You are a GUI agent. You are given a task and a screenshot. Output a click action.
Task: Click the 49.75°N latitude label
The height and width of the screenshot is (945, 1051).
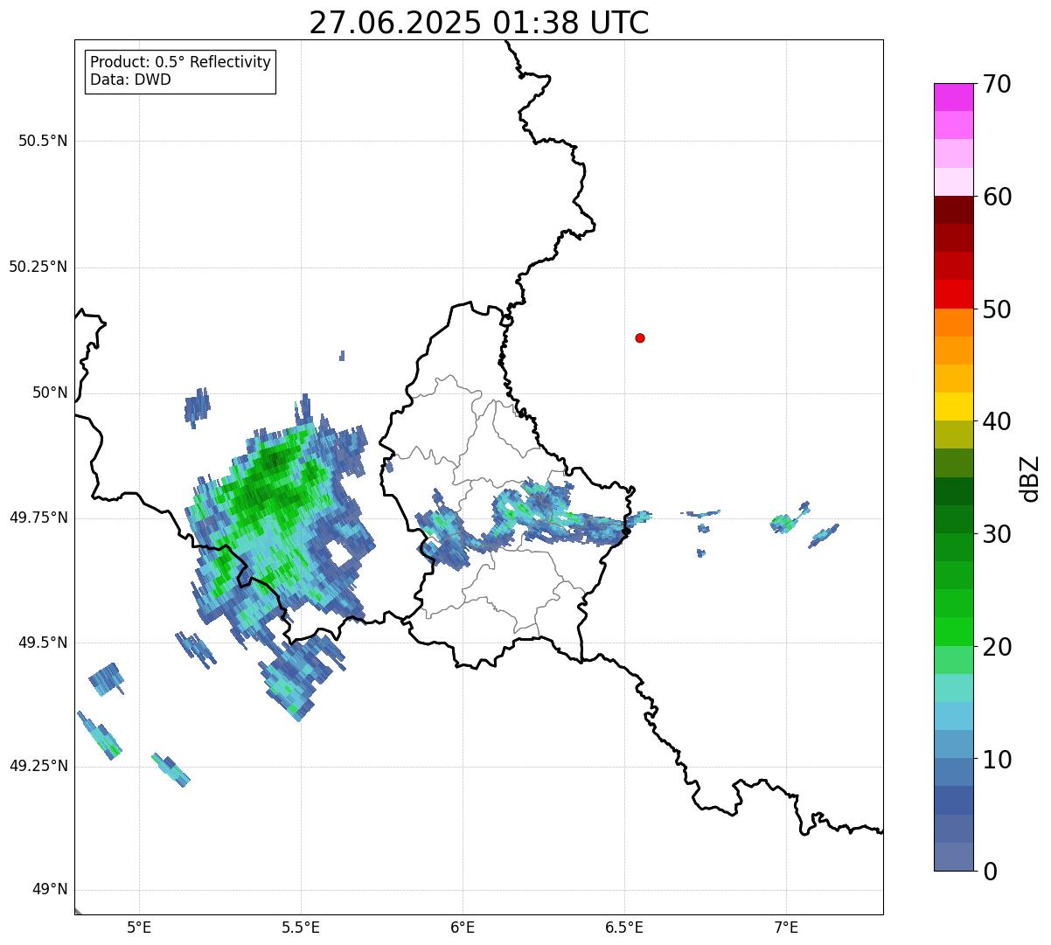coord(38,518)
